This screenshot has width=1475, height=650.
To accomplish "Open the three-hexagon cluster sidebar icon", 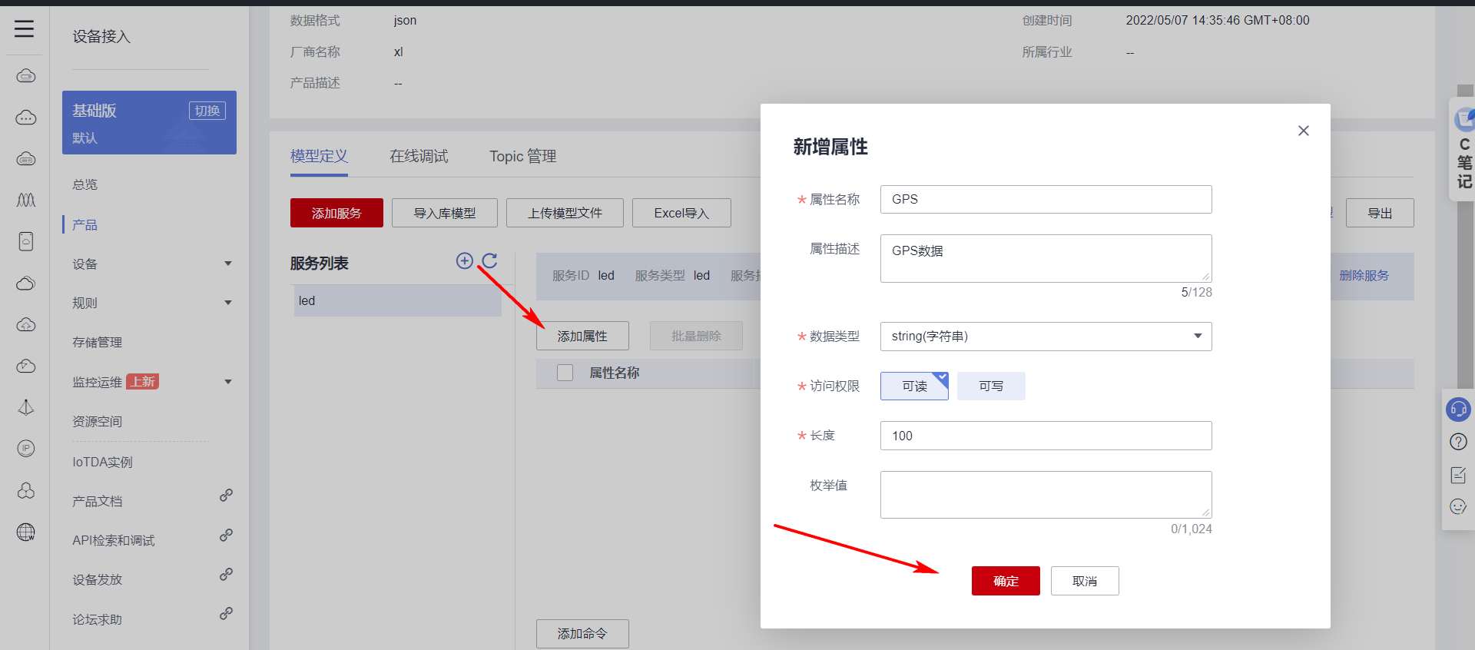I will point(26,490).
